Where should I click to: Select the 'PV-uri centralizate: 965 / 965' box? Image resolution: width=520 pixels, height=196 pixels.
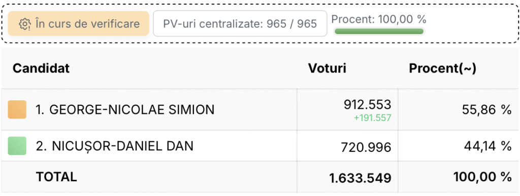tap(240, 23)
